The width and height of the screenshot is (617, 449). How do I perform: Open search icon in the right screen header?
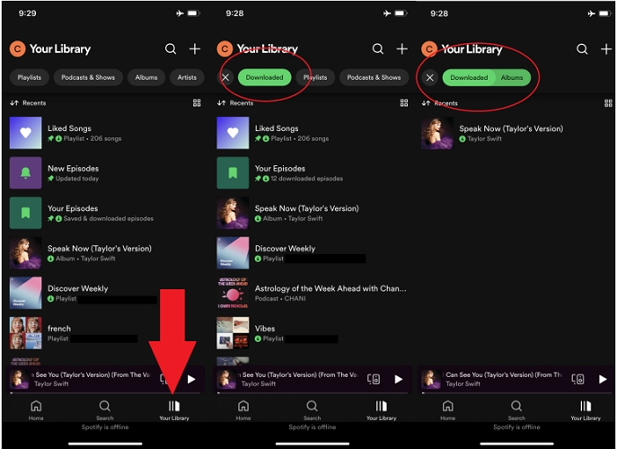pyautogui.click(x=582, y=48)
